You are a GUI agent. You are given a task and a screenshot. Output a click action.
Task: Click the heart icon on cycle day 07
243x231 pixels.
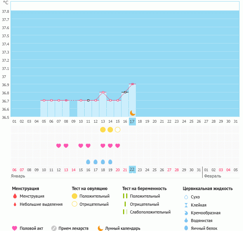pos(59,146)
